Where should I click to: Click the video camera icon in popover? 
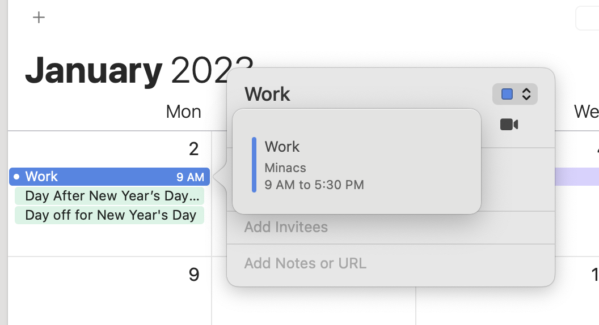[509, 124]
